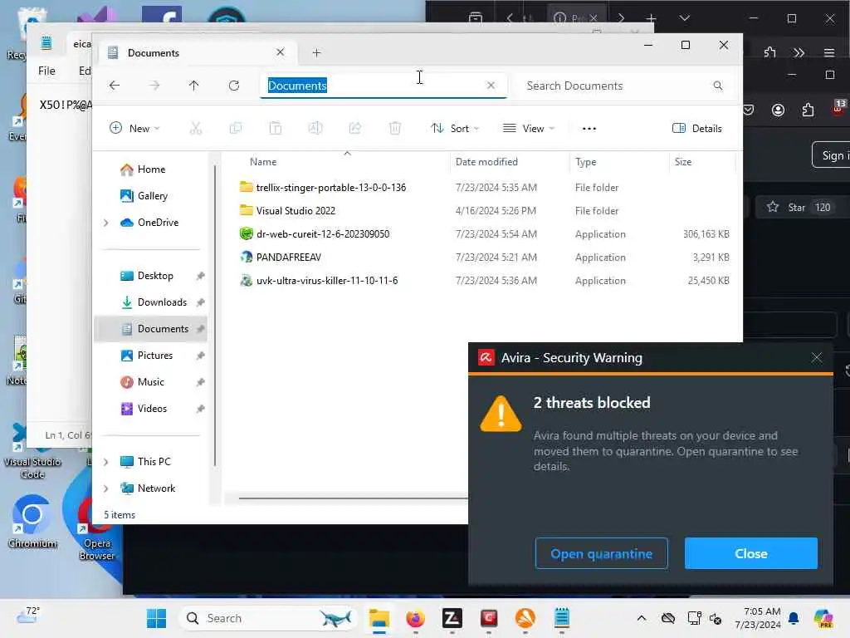
Task: Click the pin icon beside Pictures
Action: click(x=200, y=356)
